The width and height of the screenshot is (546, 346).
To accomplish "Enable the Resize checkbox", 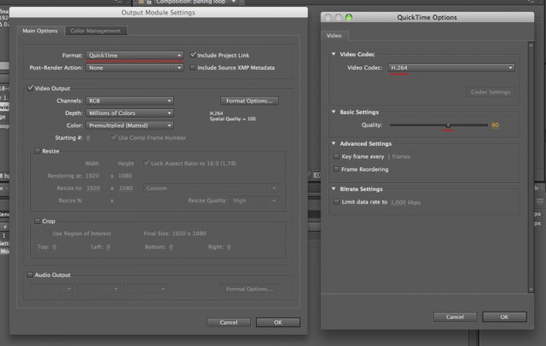I will click(x=37, y=151).
